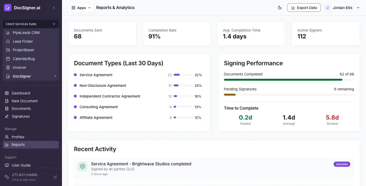
Task: Click the 6 remaining text
Action: tap(344, 89)
